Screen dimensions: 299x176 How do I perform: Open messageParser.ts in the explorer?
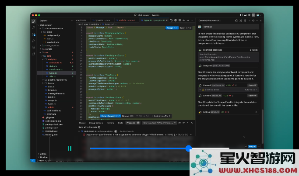coord(56,93)
